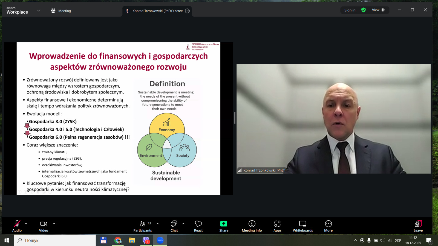Click the Sign in button

[x=350, y=10]
